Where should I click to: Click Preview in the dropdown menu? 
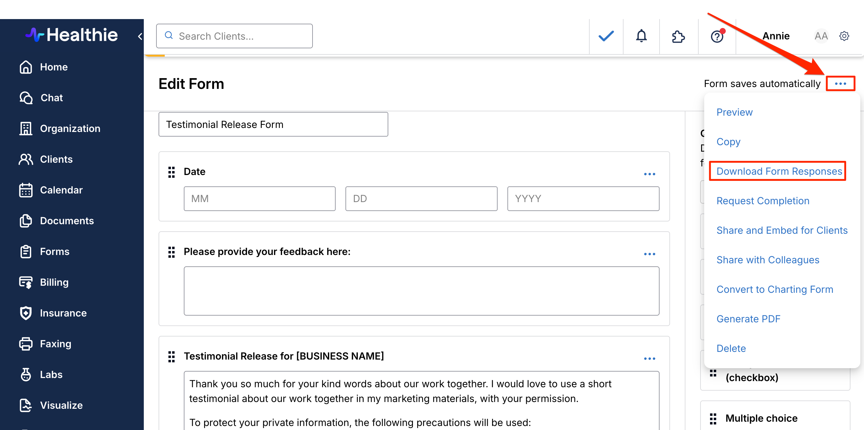click(x=734, y=112)
